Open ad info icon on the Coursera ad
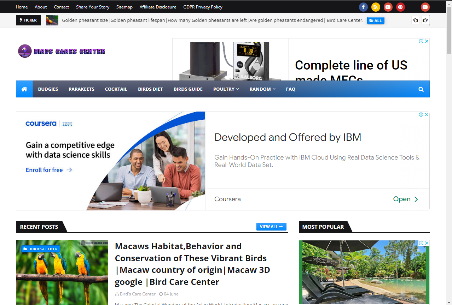The image size is (452, 305). coord(421,115)
